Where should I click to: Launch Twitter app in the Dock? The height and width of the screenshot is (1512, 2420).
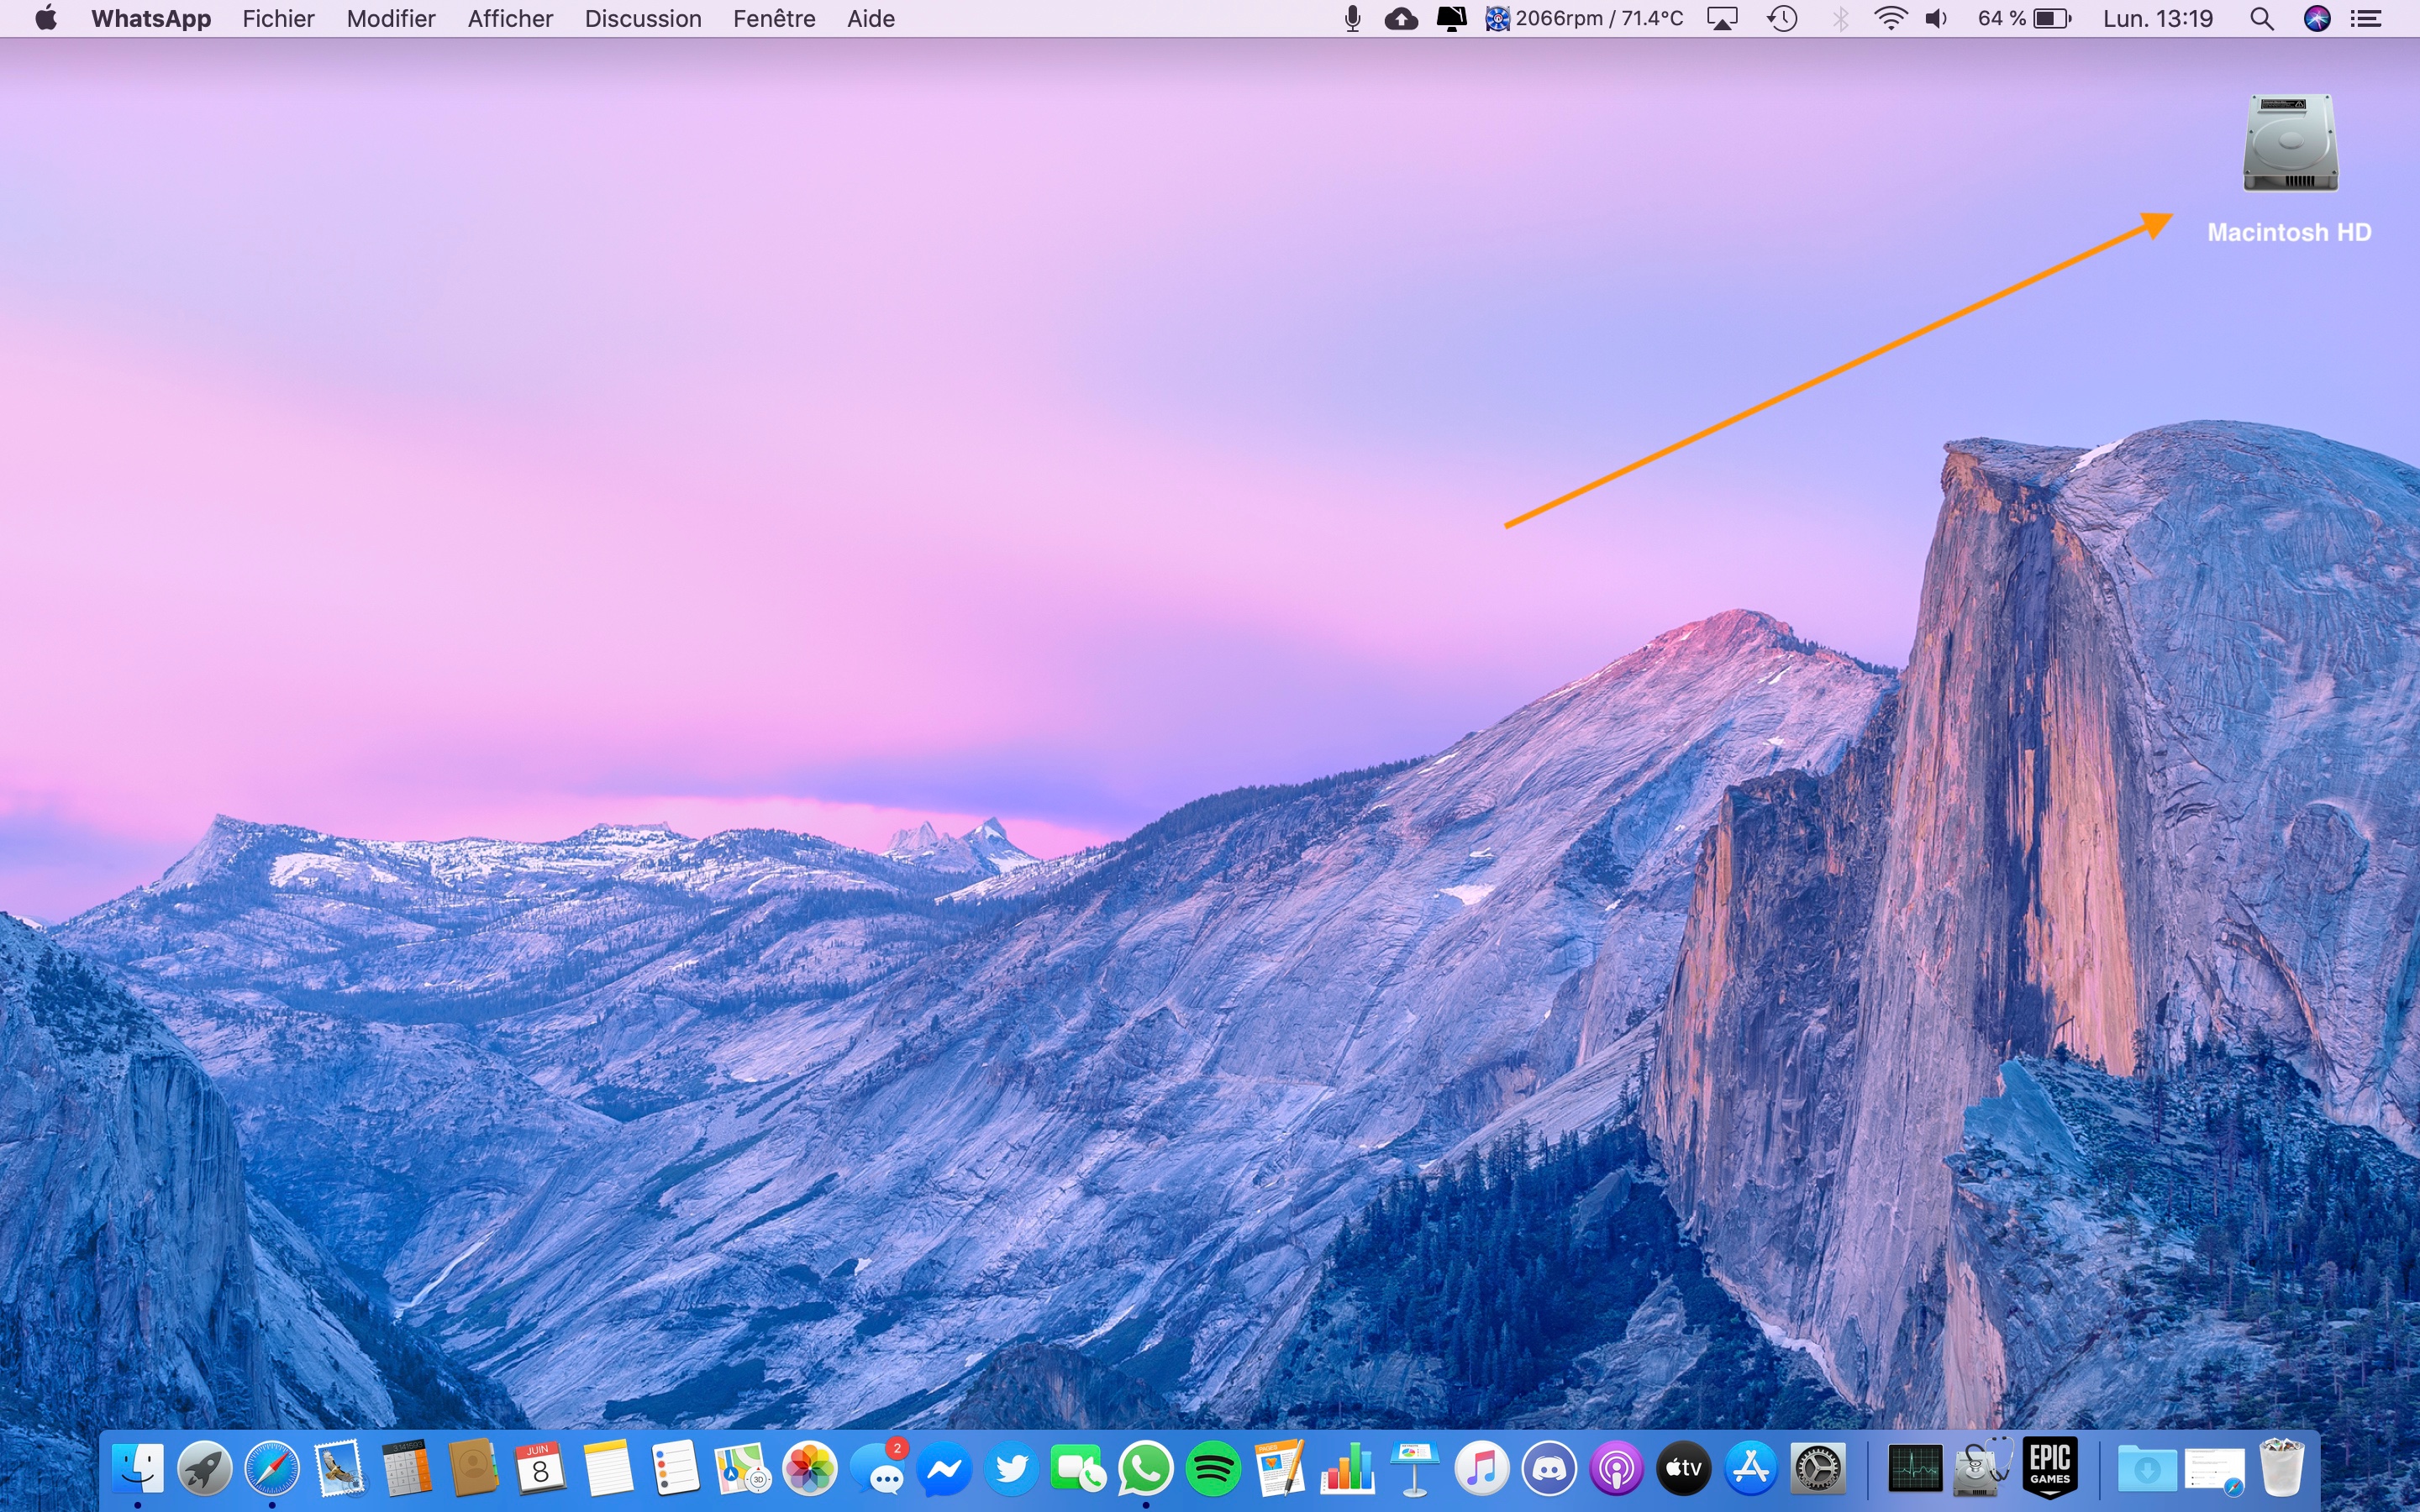coord(1011,1468)
